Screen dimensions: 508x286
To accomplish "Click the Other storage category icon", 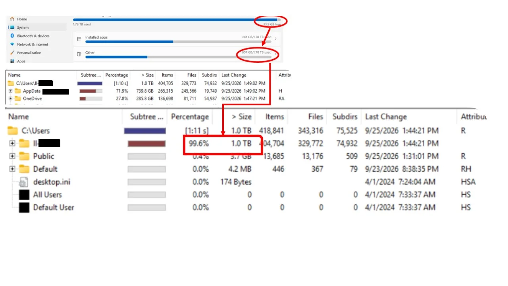I will coord(79,54).
